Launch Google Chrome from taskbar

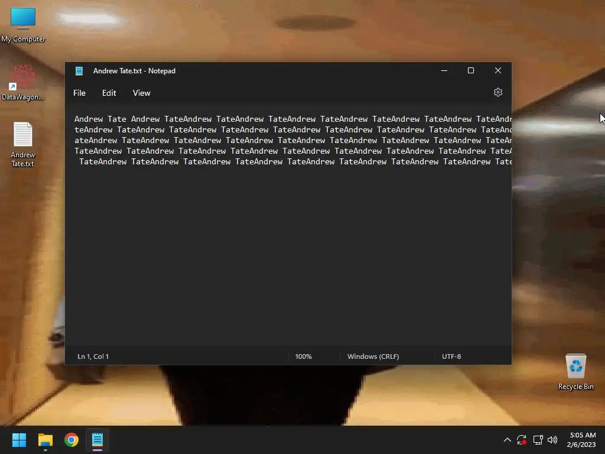click(71, 440)
